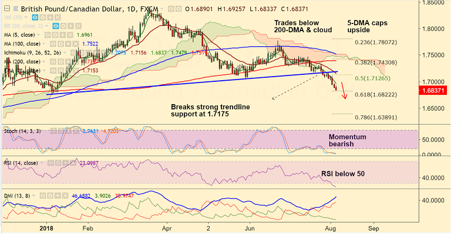Open the dropdown arrow after the FXCM title
This screenshot has width=451, height=234.
[x=161, y=9]
